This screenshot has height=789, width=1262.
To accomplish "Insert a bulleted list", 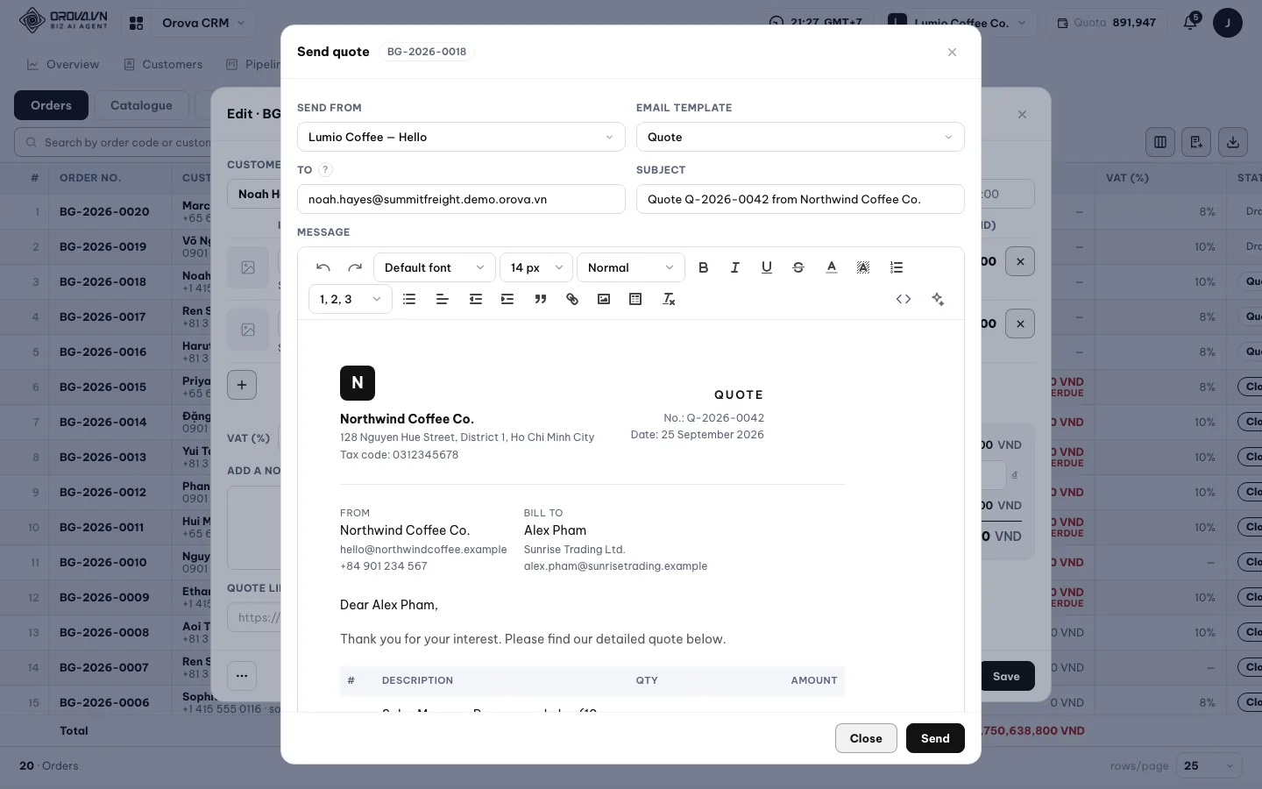I will click(x=409, y=299).
